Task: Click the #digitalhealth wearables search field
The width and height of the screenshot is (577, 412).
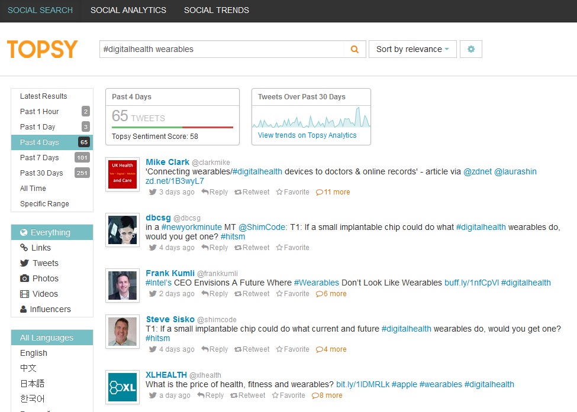Action: [x=222, y=49]
